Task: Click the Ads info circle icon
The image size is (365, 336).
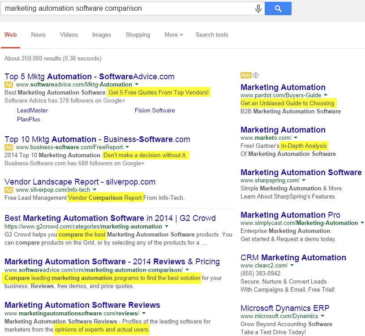Action: click(255, 75)
